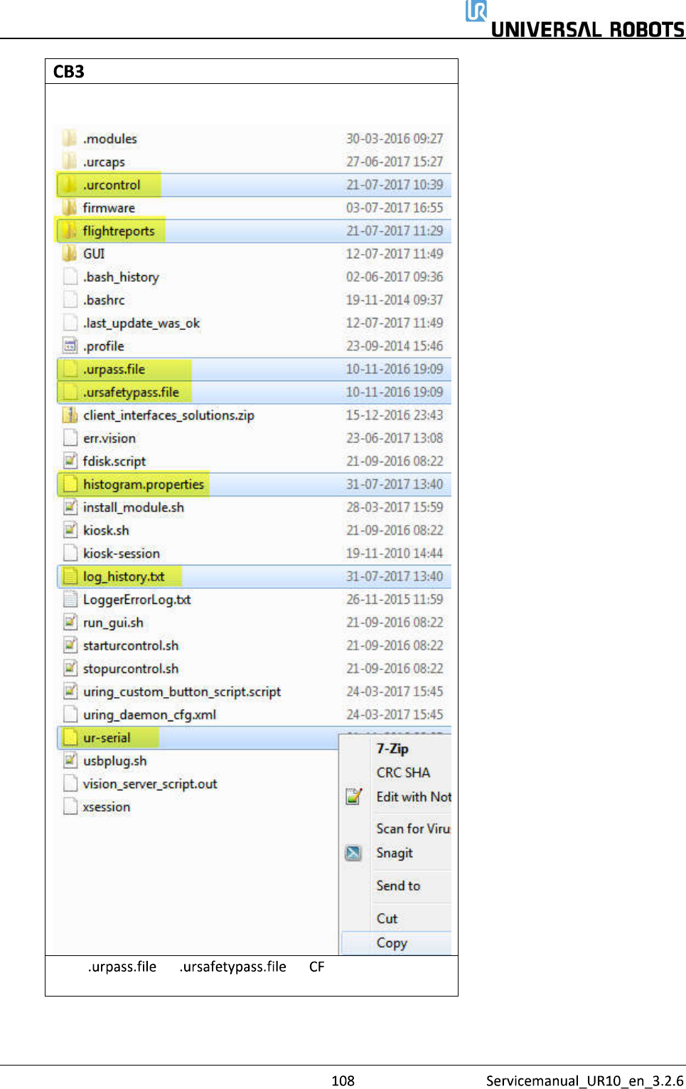Select the firmware folder name
Viewport: 686px width, 1089px height.
[x=109, y=208]
